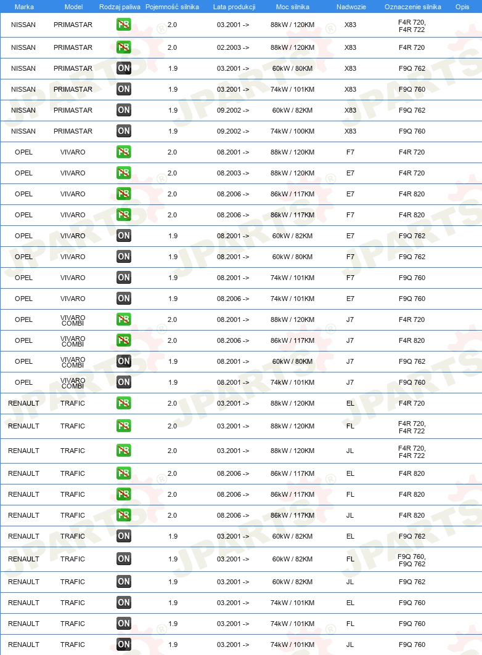Select 60kW / 82KM power in Opel Vivaro E7 row
The image size is (482, 655).
pos(292,236)
